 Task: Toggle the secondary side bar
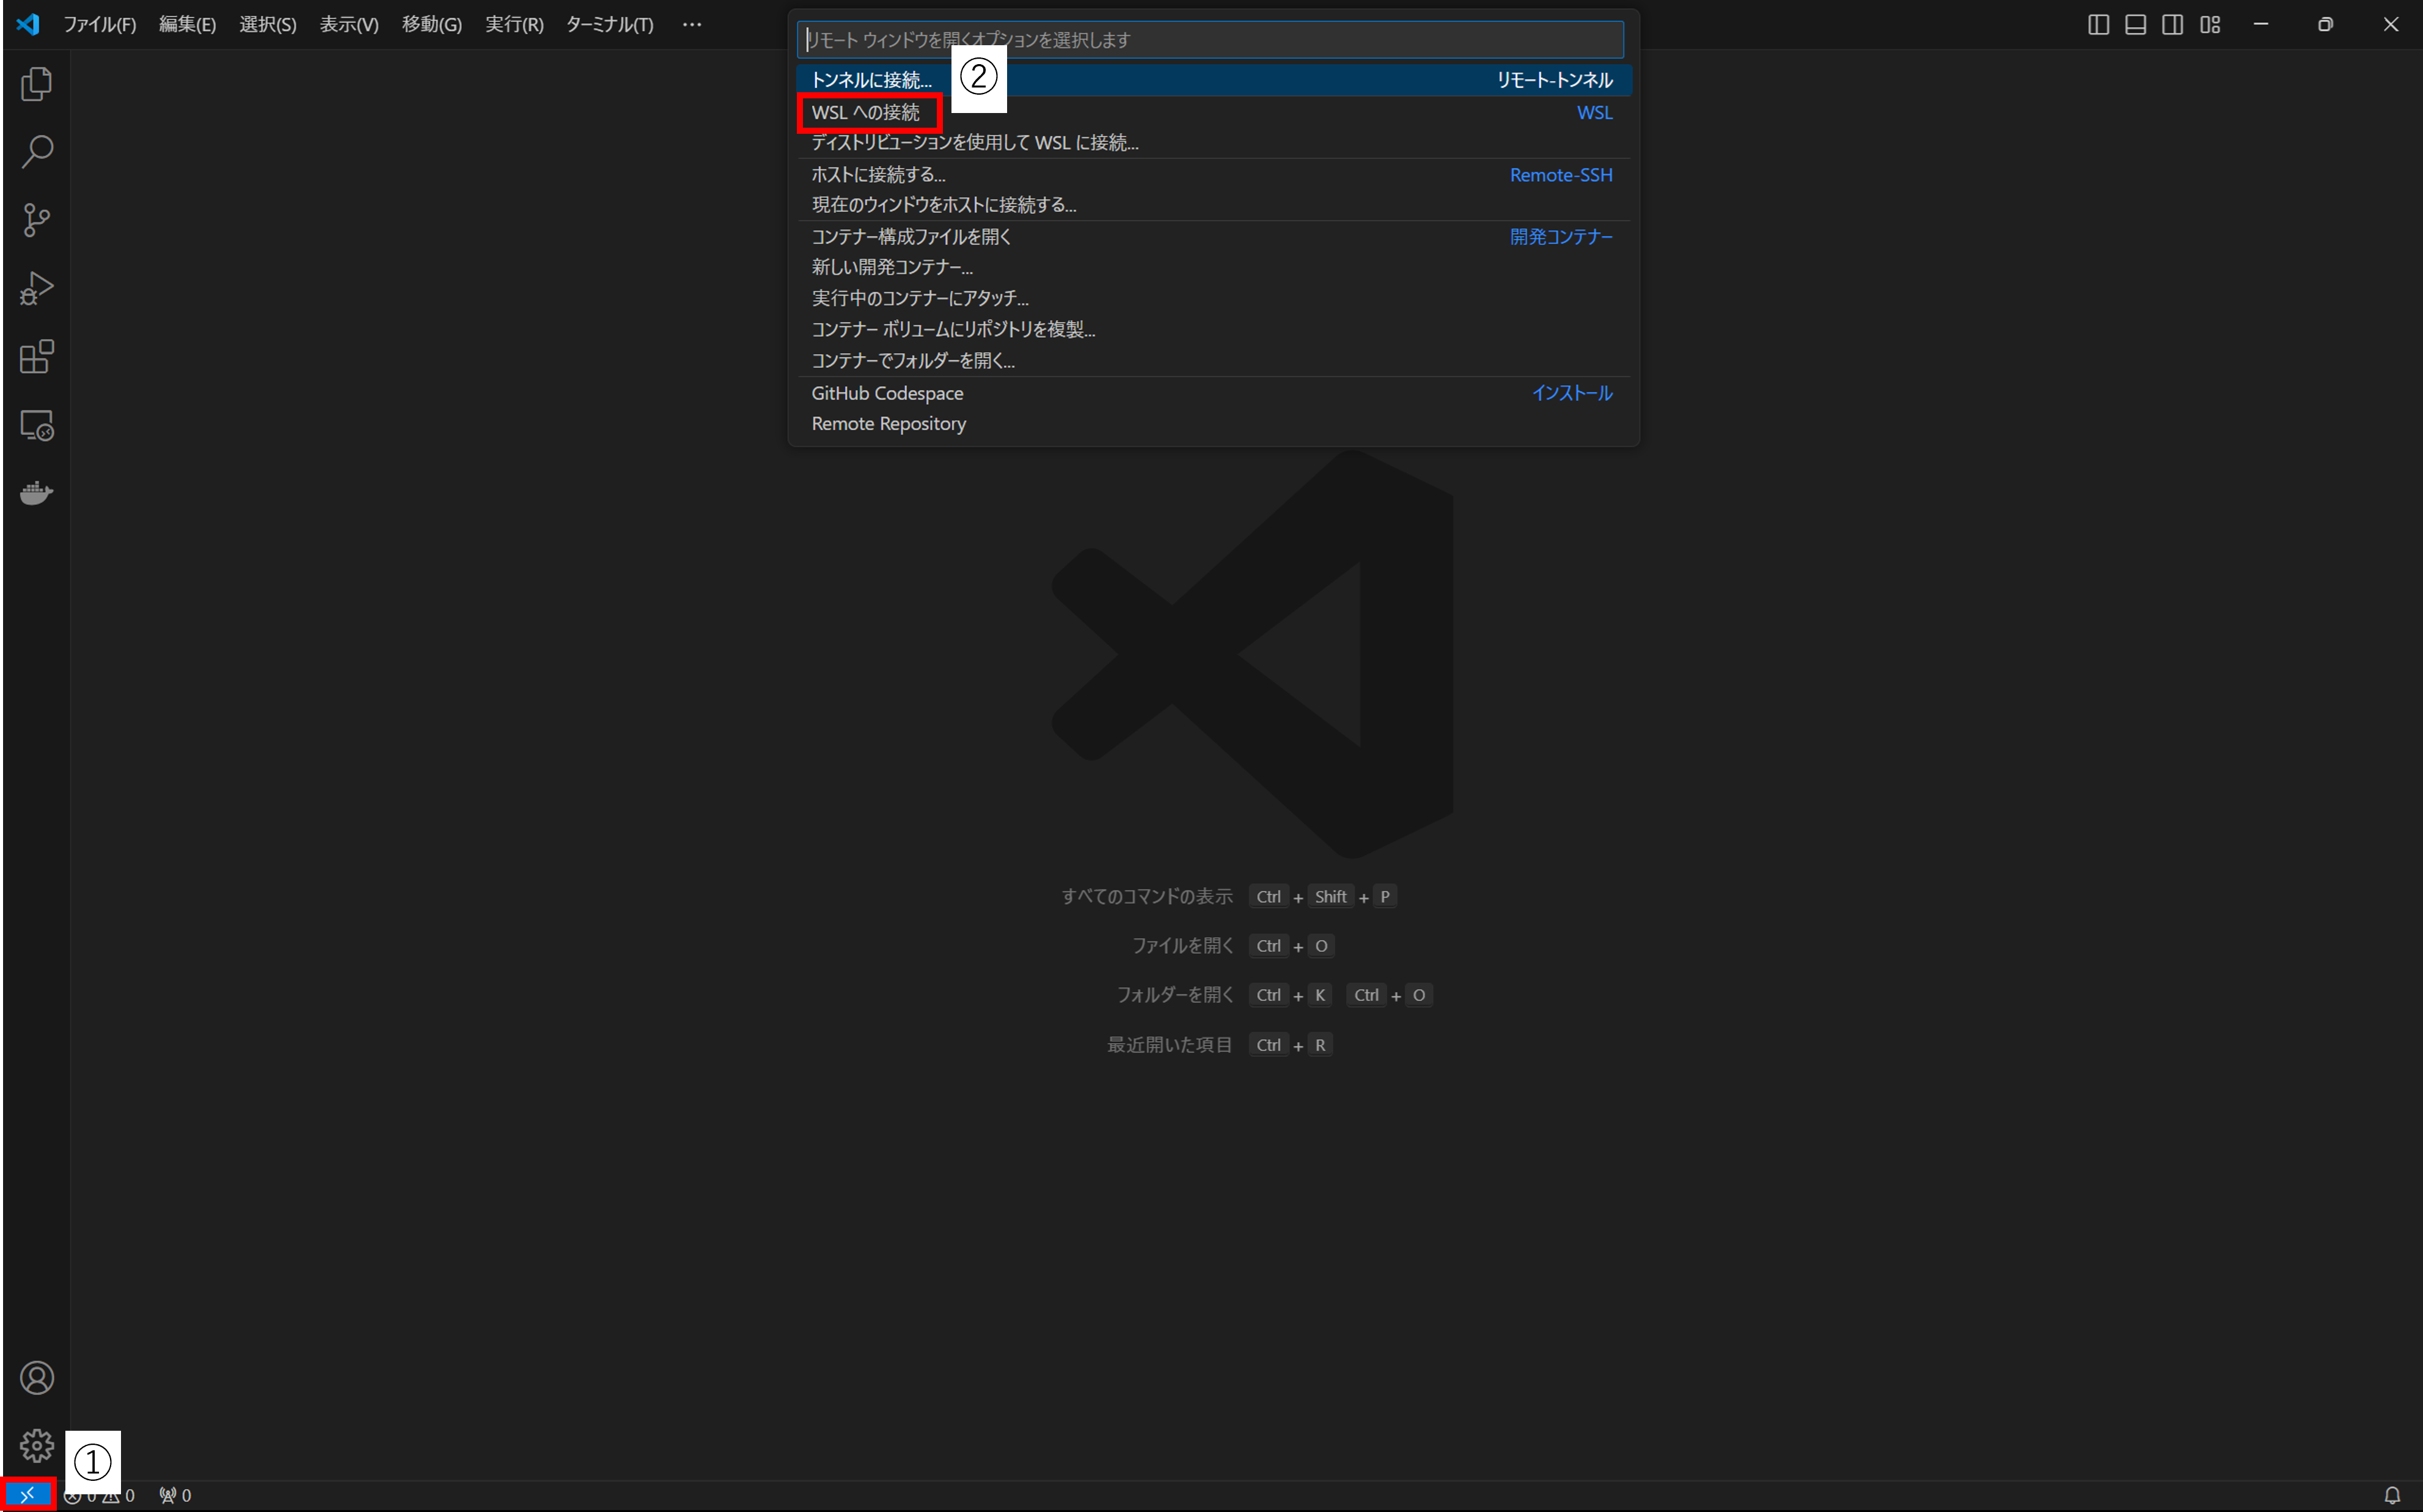pos(2172,24)
